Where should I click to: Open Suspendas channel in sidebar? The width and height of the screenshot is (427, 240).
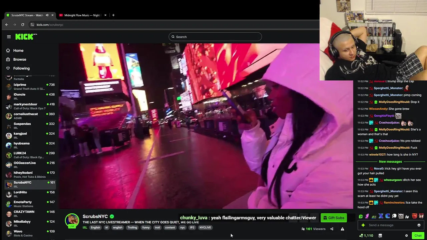point(30,126)
